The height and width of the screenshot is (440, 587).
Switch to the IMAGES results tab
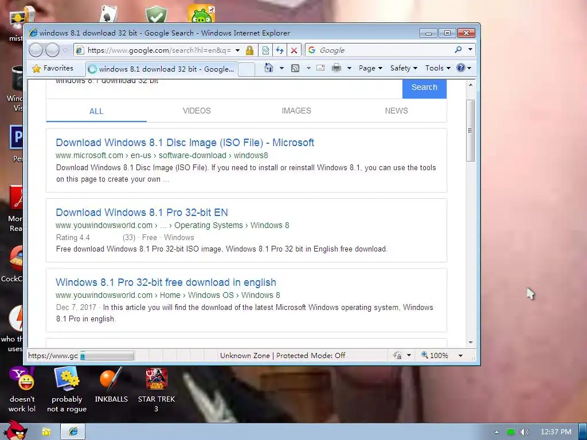click(x=296, y=111)
